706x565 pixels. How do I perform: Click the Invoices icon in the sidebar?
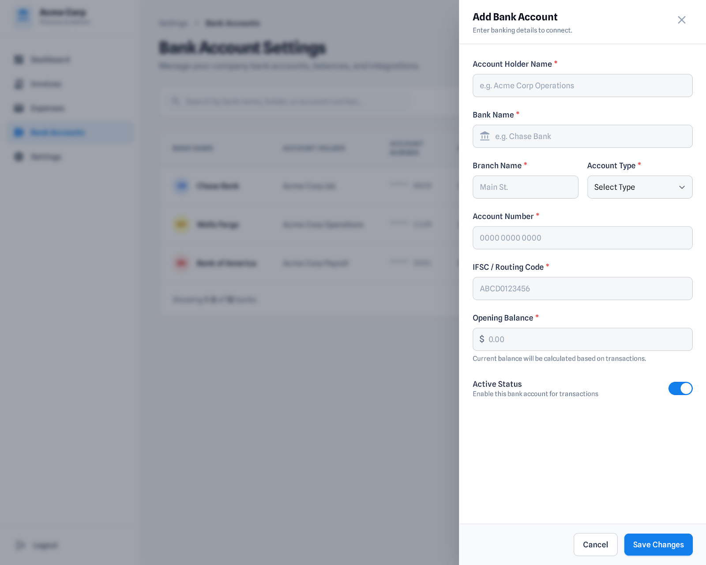(19, 84)
